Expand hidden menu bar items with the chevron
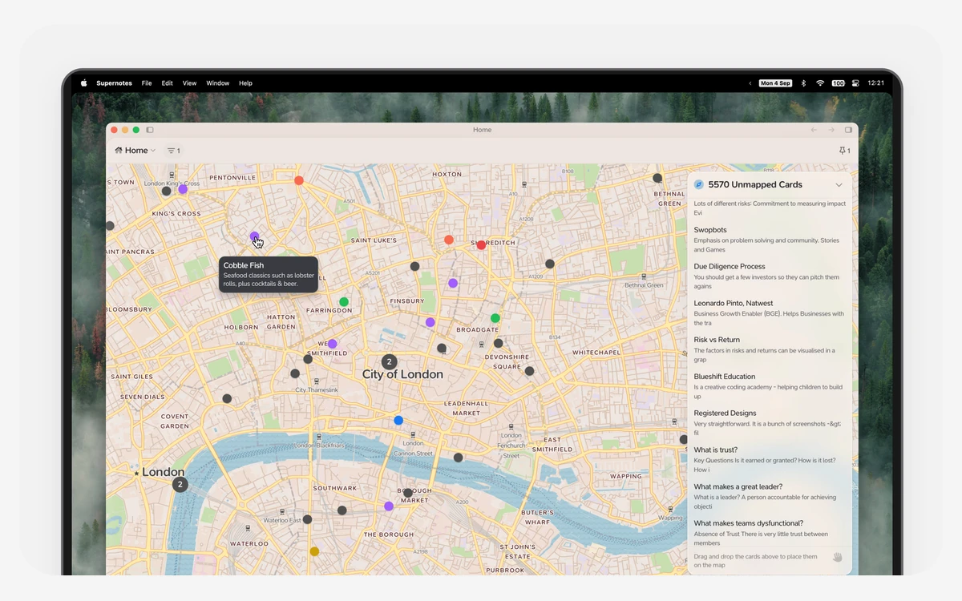The image size is (962, 601). (x=750, y=83)
